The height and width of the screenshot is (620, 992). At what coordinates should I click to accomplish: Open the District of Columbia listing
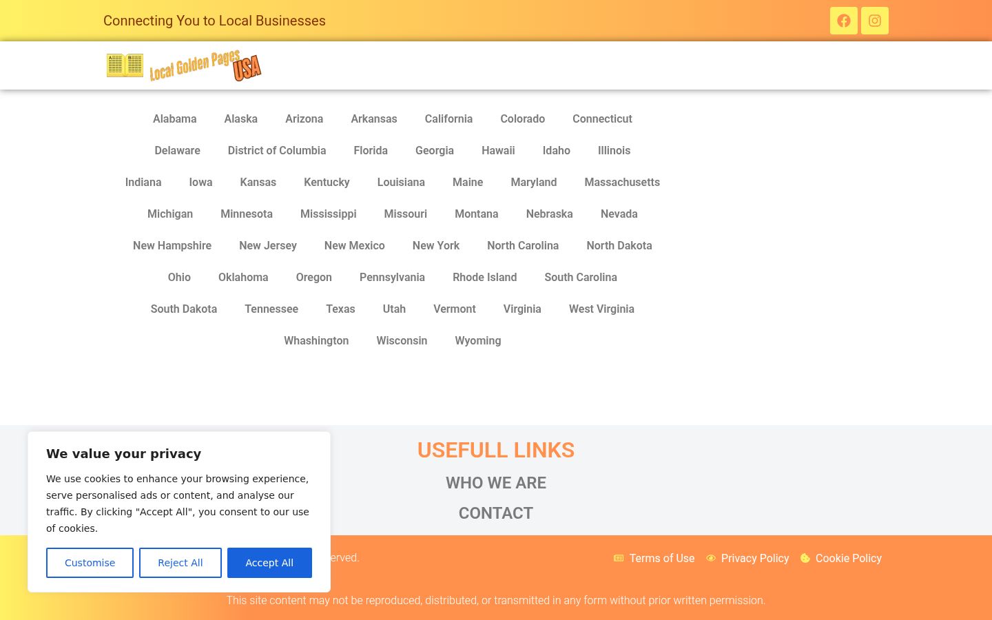[x=277, y=150]
